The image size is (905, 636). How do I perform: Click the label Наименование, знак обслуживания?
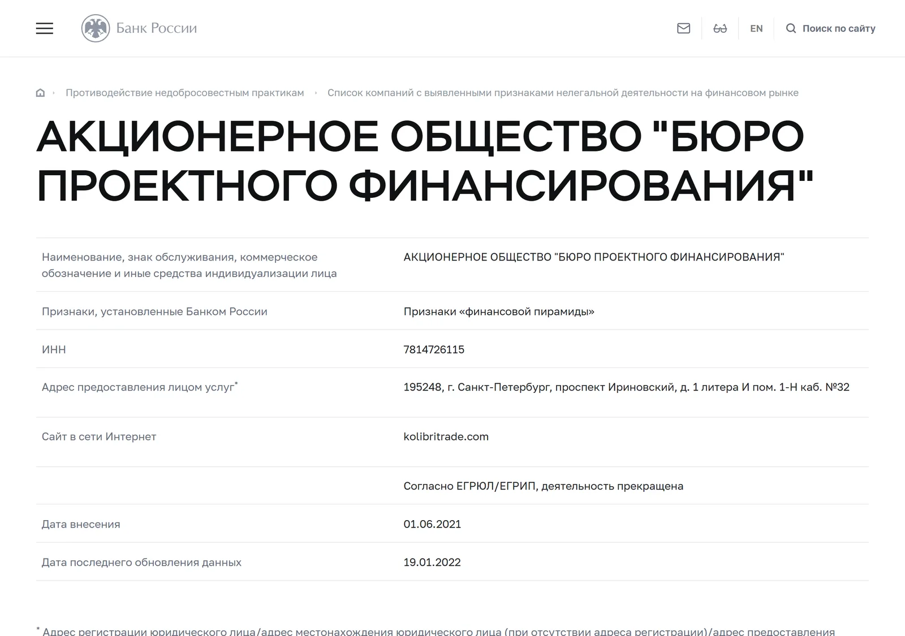point(189,265)
